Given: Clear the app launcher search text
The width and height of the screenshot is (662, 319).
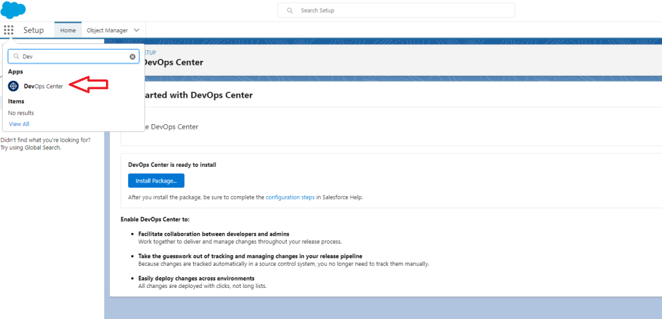Looking at the screenshot, I should 133,56.
